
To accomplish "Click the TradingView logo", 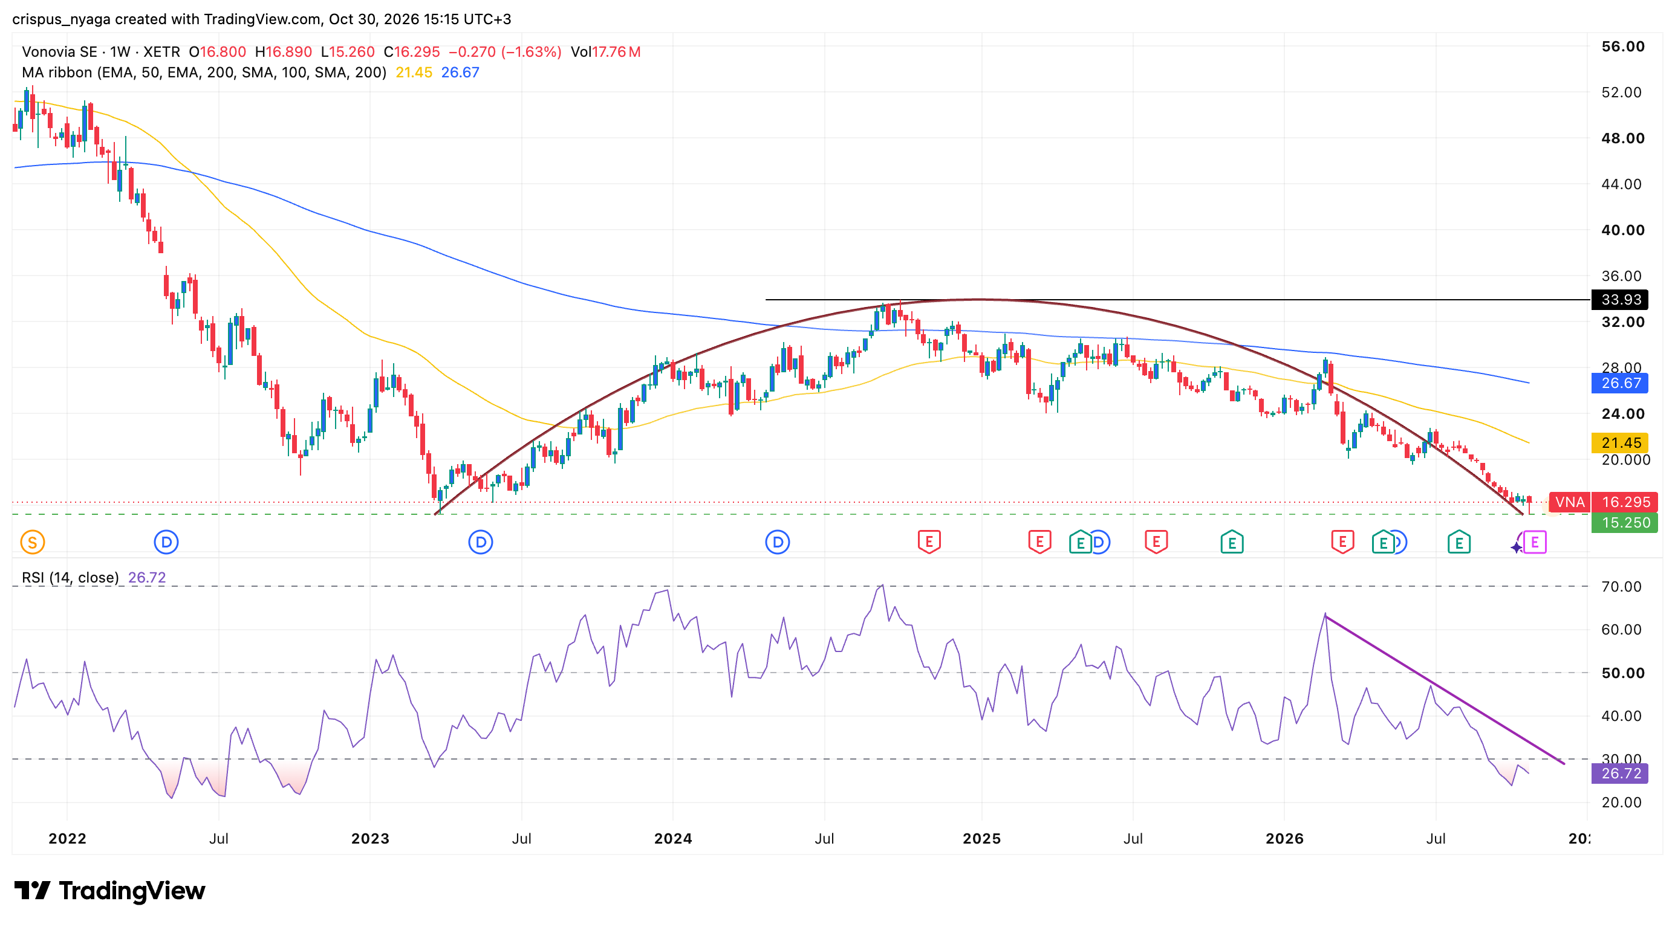I will (110, 890).
